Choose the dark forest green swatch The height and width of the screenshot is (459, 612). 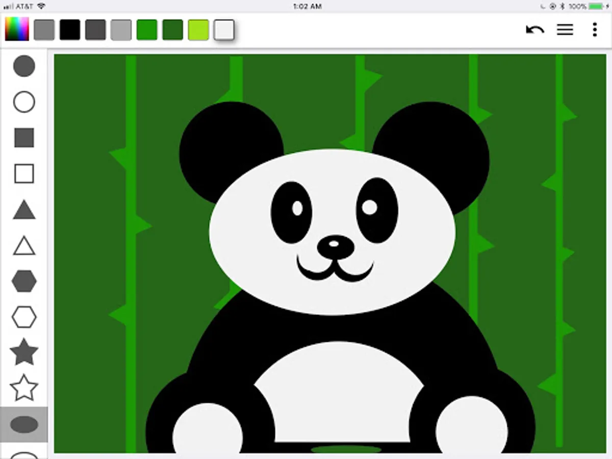click(172, 30)
